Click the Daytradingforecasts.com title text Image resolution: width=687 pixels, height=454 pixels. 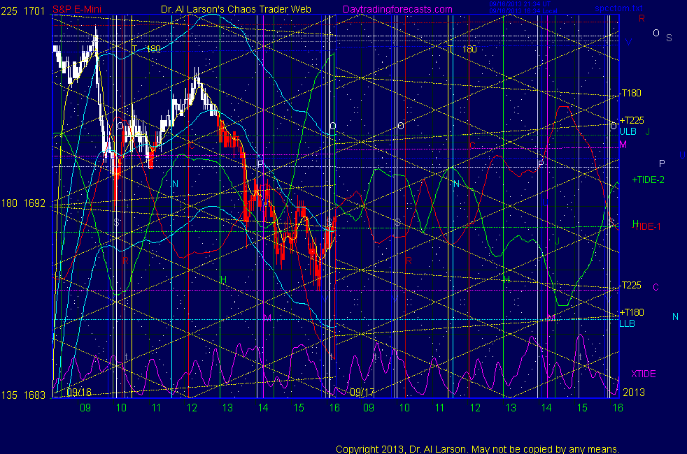click(x=397, y=9)
